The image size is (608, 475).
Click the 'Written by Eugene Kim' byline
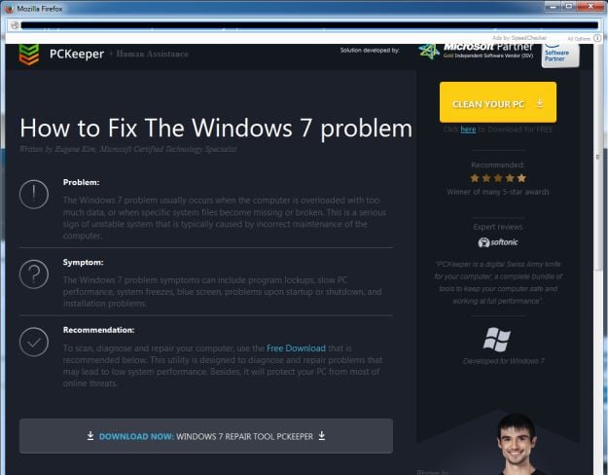(x=128, y=149)
